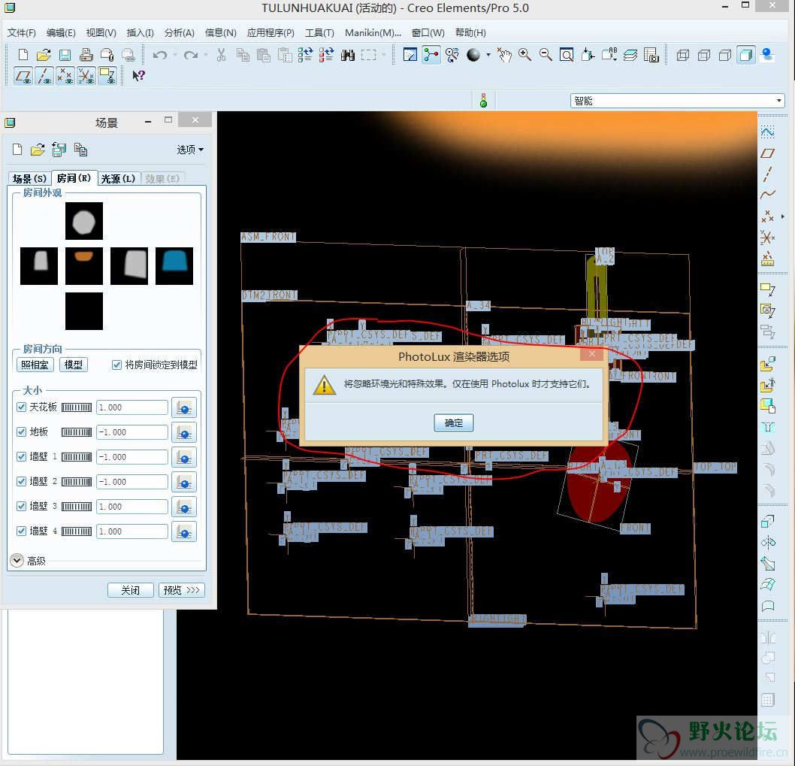Click datum curve tool in right toolbar
This screenshot has height=766, width=795.
(x=768, y=194)
